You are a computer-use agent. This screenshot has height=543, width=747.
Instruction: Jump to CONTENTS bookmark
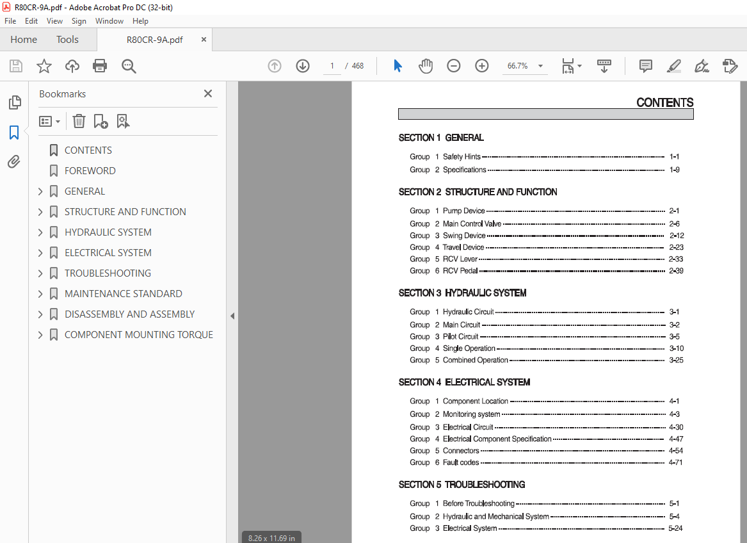tap(88, 150)
